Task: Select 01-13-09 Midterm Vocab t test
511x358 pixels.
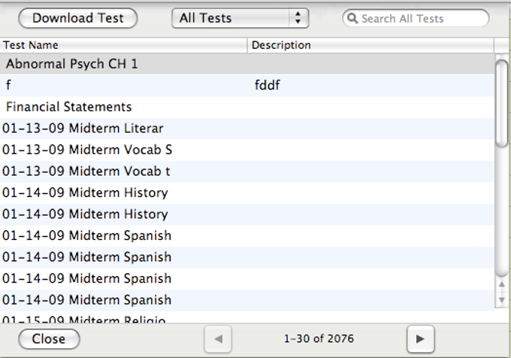Action: click(x=247, y=171)
